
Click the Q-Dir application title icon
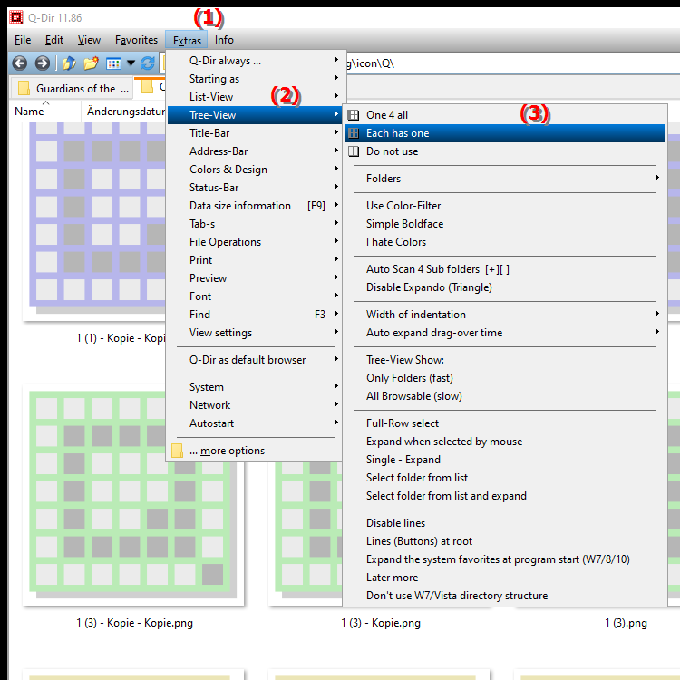(x=16, y=17)
